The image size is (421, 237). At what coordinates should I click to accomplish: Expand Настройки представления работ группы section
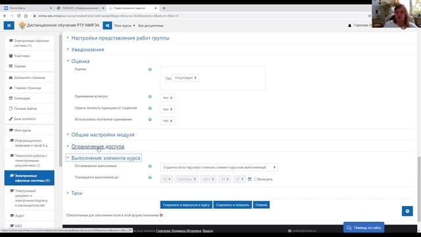120,38
